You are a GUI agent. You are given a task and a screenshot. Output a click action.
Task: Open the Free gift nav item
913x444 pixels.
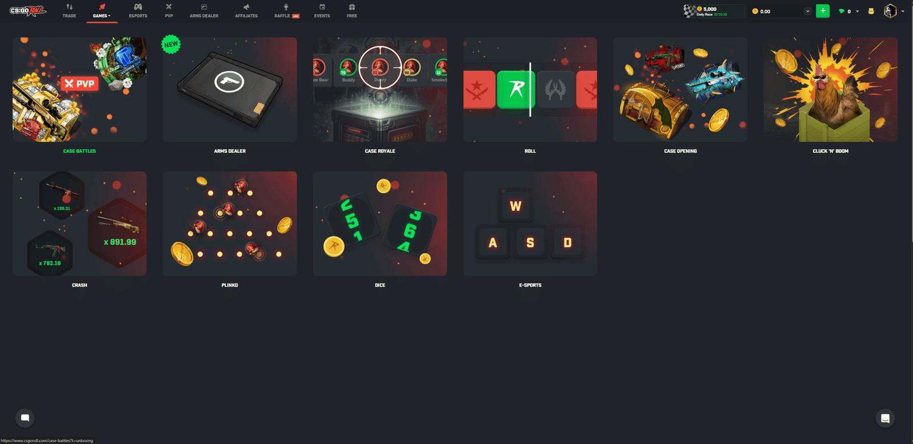[x=352, y=11]
